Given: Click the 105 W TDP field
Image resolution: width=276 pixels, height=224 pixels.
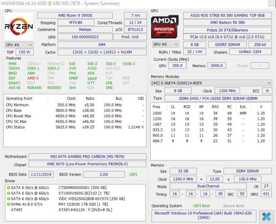Looking at the screenshot, I should [x=25, y=52].
